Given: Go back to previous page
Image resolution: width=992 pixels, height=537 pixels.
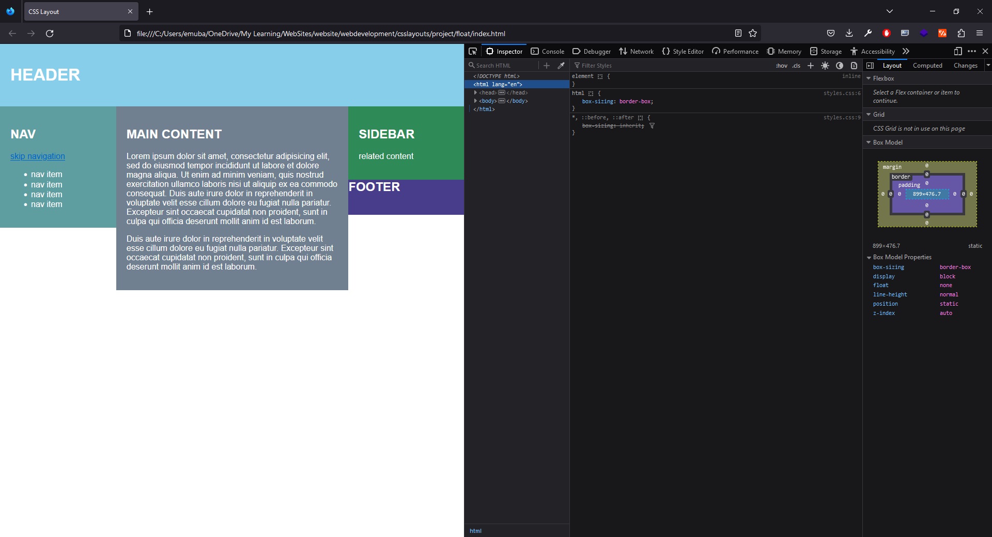Looking at the screenshot, I should pyautogui.click(x=12, y=33).
